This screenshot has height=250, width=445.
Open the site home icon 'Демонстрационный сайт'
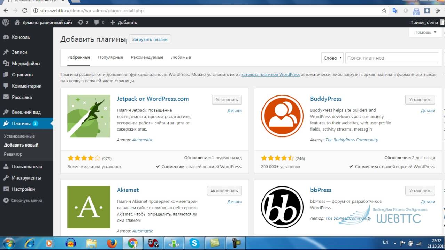[x=44, y=22]
